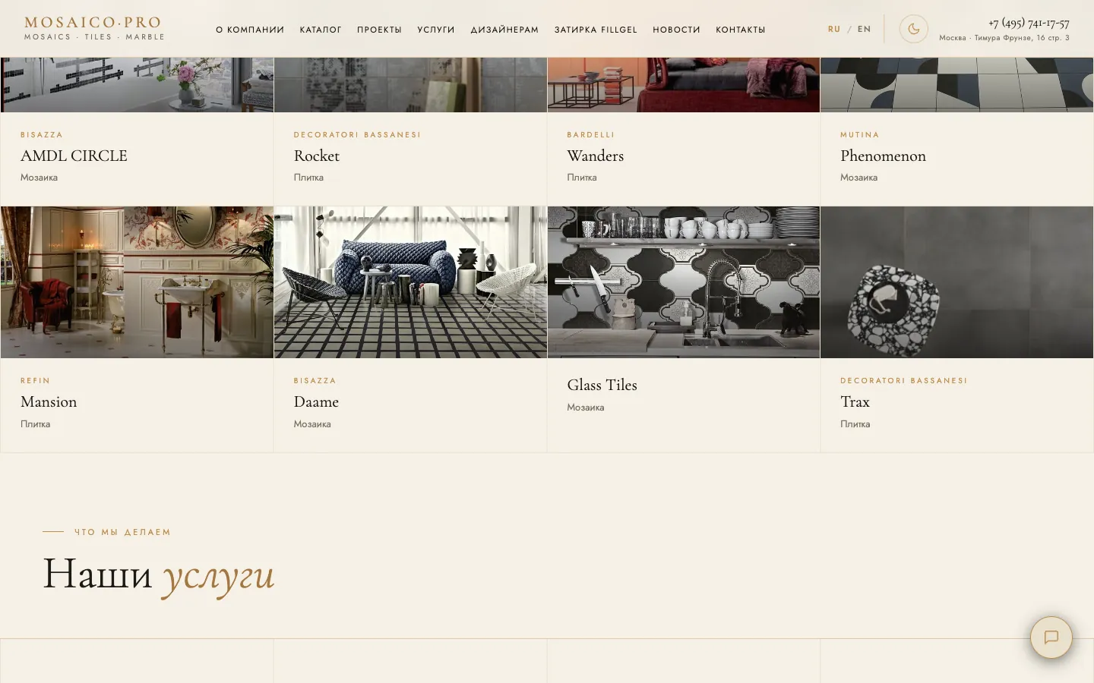
Task: Click the Bisazza brand label above AMDL CIRCLE
Action: [x=42, y=135]
